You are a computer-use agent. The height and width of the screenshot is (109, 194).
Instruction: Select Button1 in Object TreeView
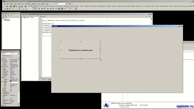pyautogui.click(x=8, y=20)
